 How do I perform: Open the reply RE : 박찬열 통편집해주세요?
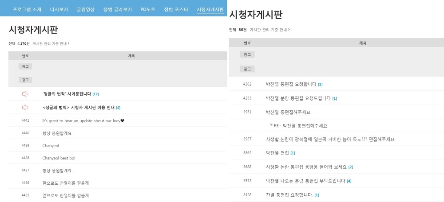301,126
